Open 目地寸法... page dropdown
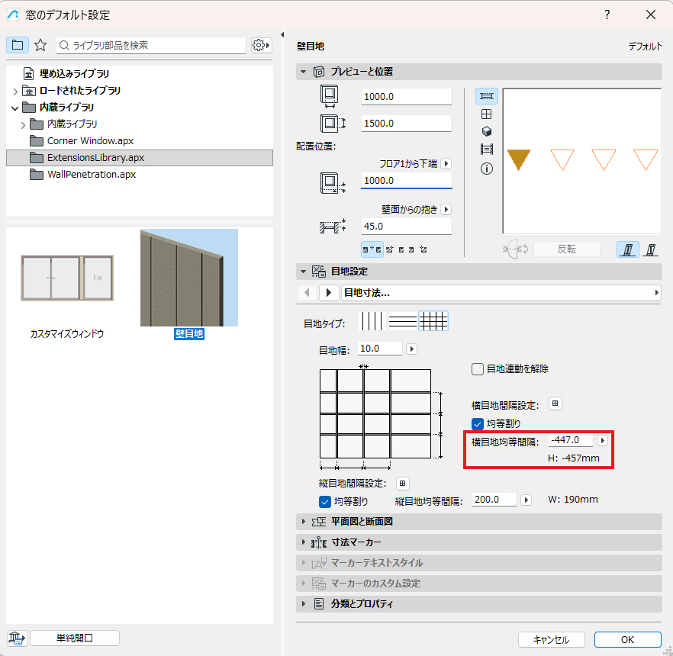Image resolution: width=673 pixels, height=656 pixels. coord(501,293)
